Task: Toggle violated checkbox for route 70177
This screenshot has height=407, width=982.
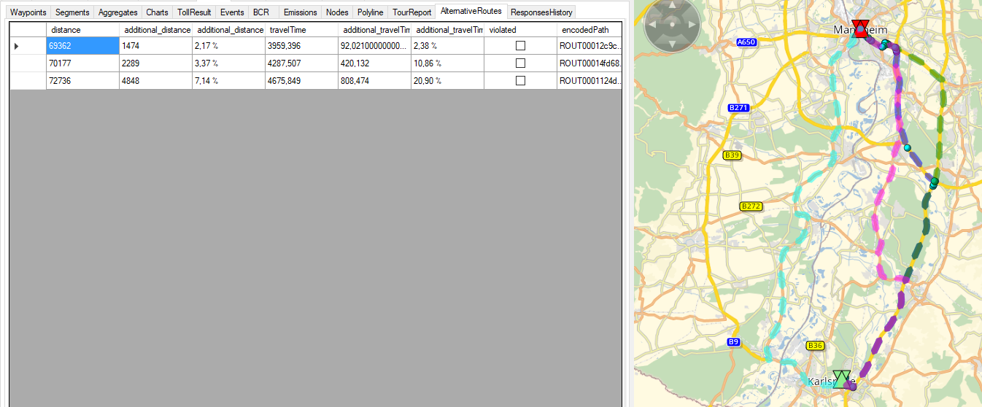Action: point(520,63)
